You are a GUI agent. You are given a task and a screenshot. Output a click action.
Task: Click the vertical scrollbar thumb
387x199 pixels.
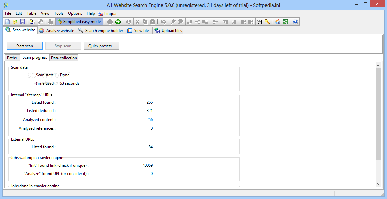[378, 114]
